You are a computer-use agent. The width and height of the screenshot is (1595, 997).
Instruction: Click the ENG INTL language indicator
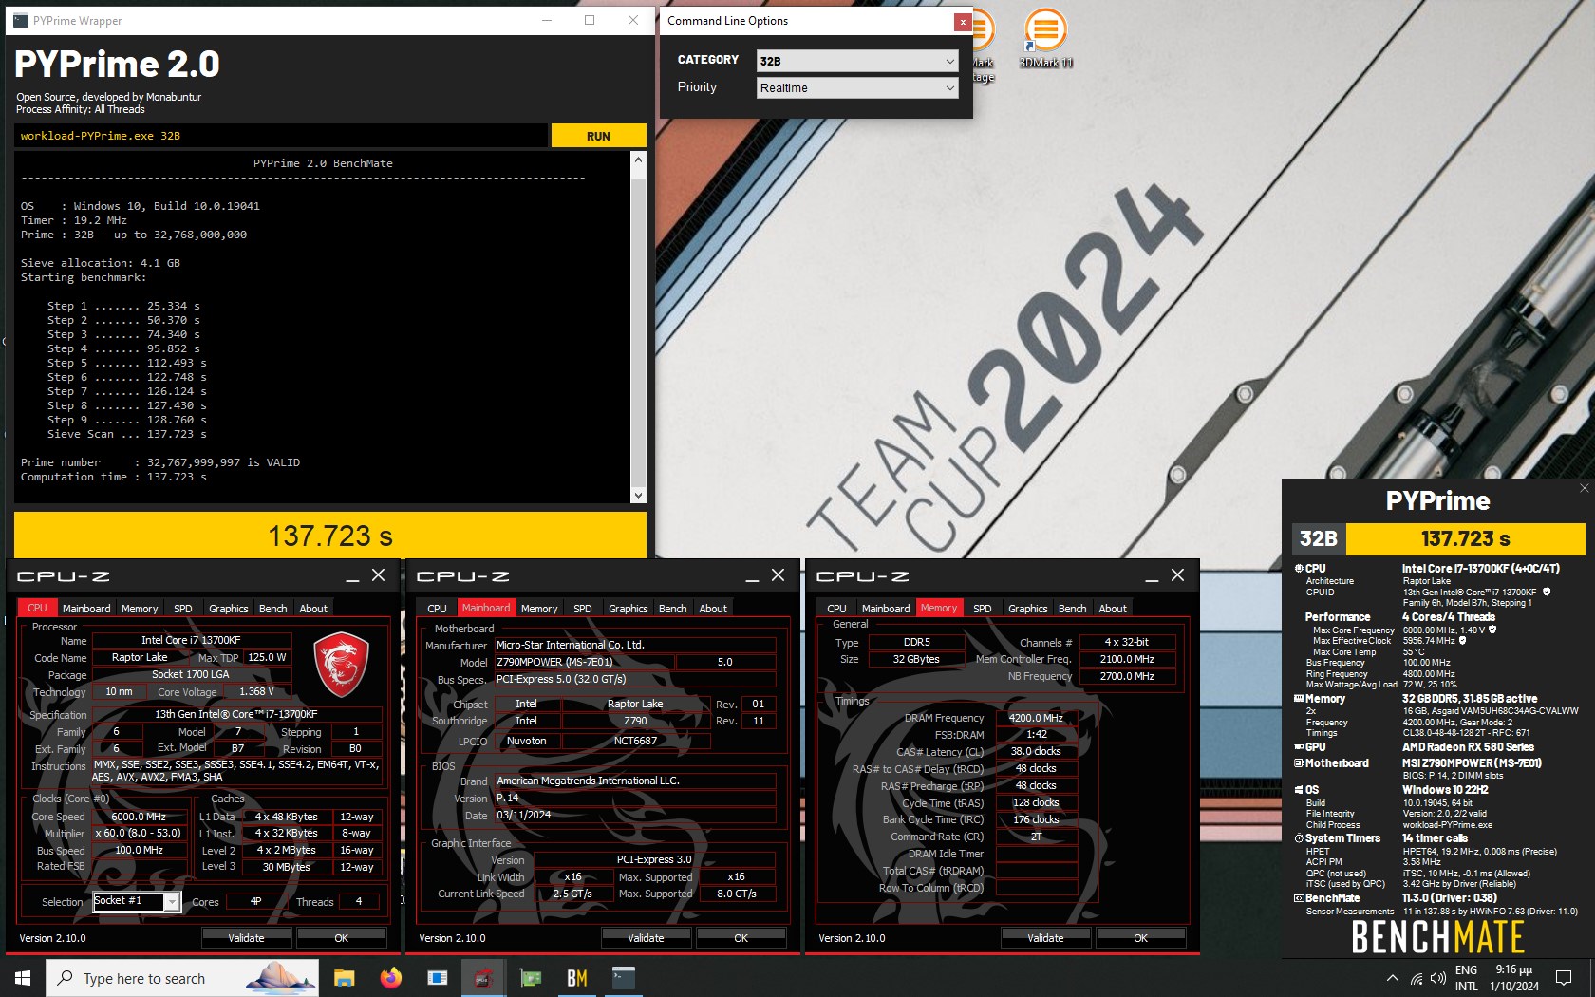[x=1466, y=978]
